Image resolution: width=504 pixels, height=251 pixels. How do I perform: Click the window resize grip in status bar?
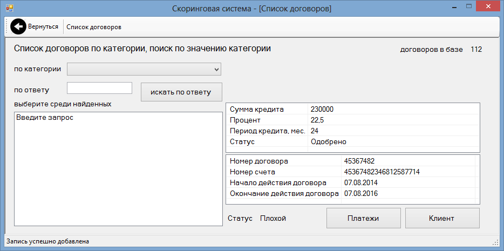pos(495,242)
